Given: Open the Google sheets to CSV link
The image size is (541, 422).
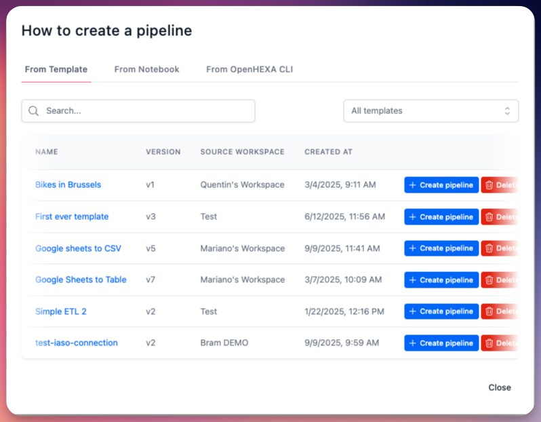Looking at the screenshot, I should click(78, 248).
